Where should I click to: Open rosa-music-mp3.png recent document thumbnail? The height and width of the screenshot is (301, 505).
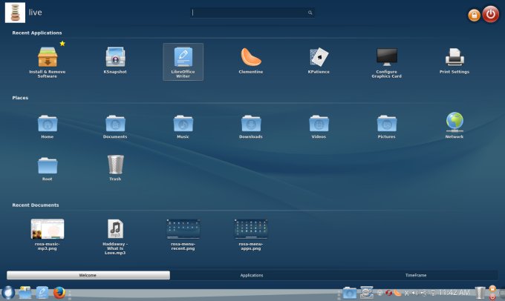point(48,228)
